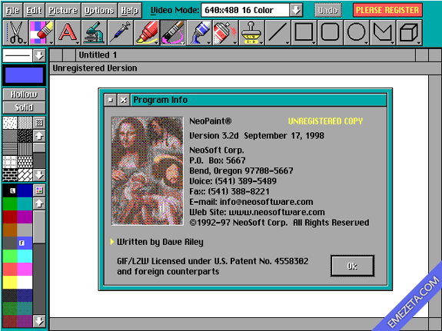This screenshot has height=331, width=442.
Task: Select the Polygon tool
Action: 383,33
